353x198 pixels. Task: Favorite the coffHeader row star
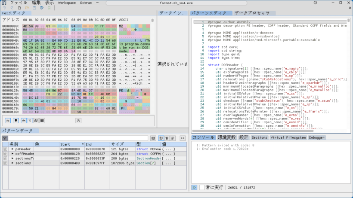[x=5, y=154]
